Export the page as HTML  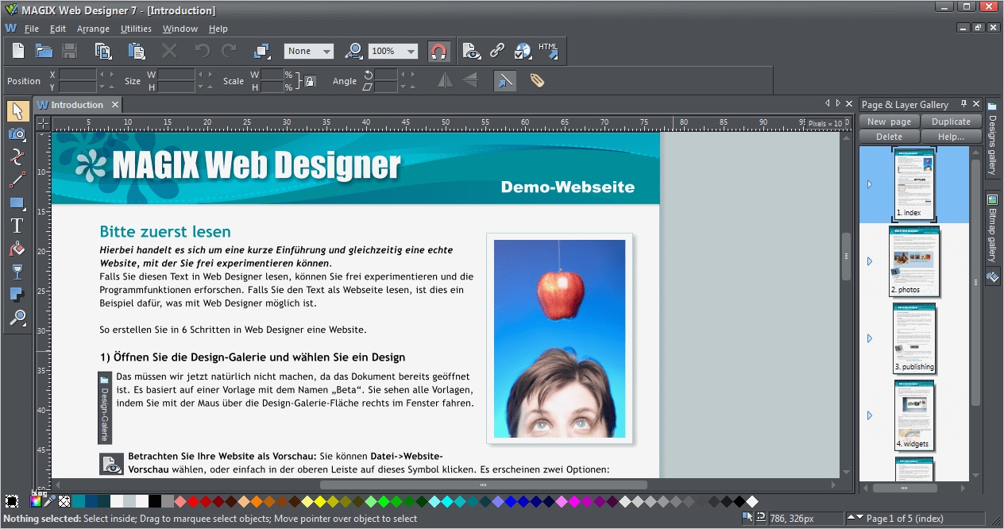tap(548, 51)
